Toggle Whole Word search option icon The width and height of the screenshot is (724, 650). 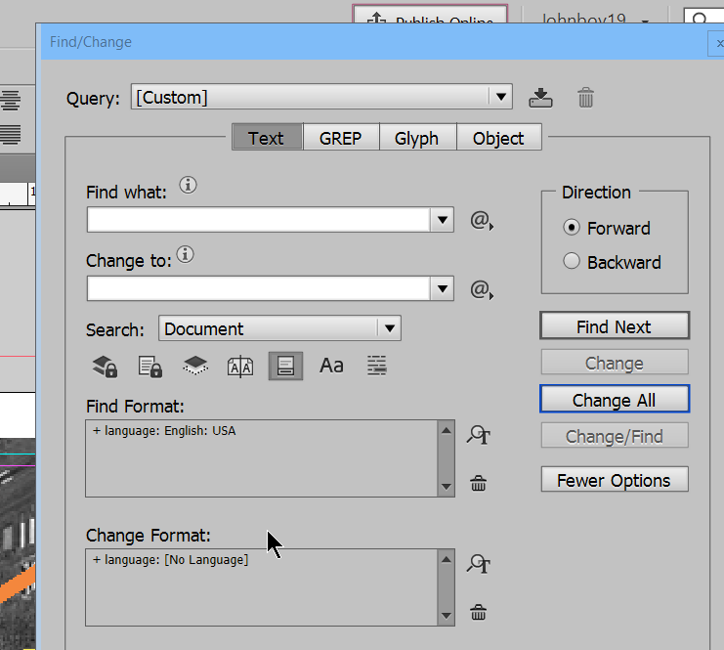tap(377, 366)
